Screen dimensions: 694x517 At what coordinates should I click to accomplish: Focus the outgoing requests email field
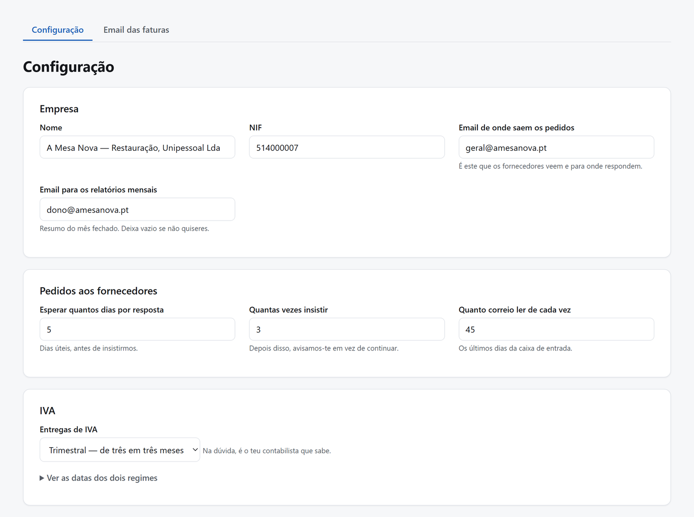click(557, 148)
